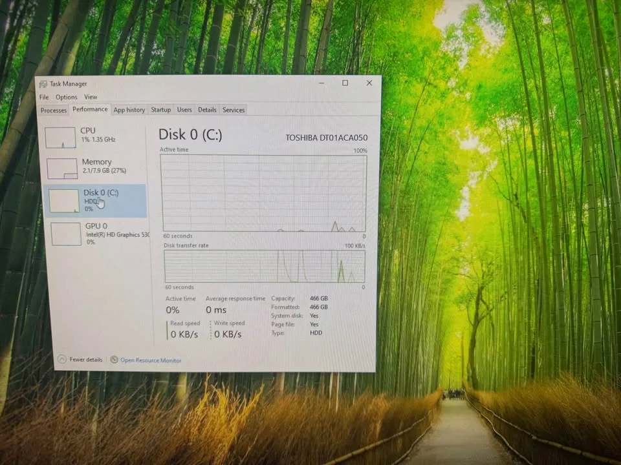Click the Task Manager icon in title bar
621x465 pixels.
(x=43, y=84)
